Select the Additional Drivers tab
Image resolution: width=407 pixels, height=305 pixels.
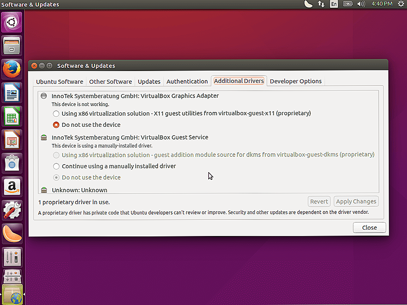[x=239, y=81]
